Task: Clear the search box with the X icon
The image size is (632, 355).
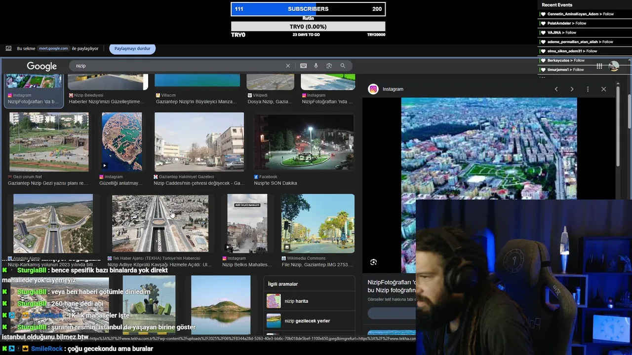Action: point(288,66)
